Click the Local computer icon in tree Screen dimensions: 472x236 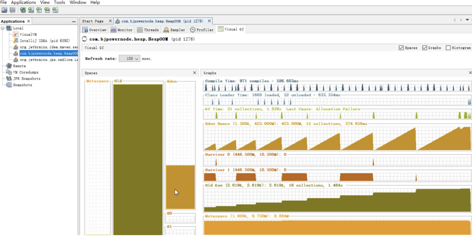click(x=9, y=28)
